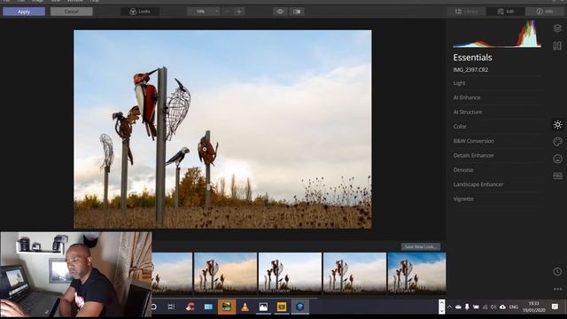This screenshot has width=567, height=319.
Task: Open the Pro tools icon
Action: (x=557, y=175)
